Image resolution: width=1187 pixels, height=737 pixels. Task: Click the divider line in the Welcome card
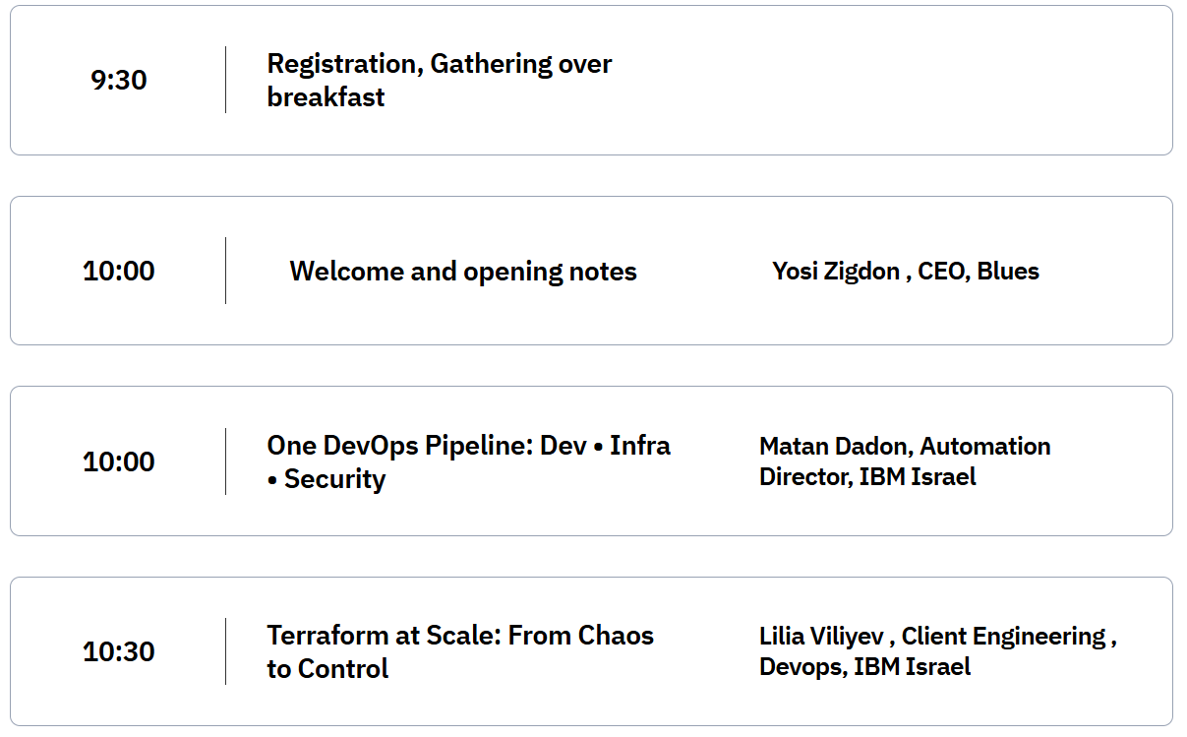pos(225,271)
